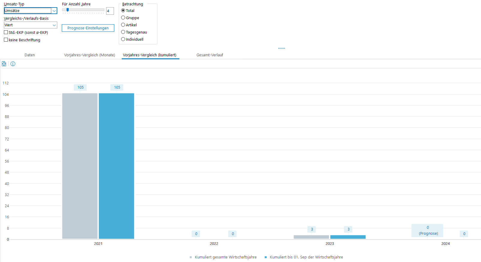Switch to the Daten tab

[x=30, y=55]
